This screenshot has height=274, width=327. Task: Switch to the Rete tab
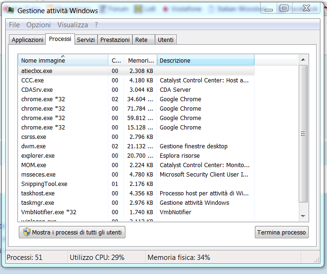141,40
